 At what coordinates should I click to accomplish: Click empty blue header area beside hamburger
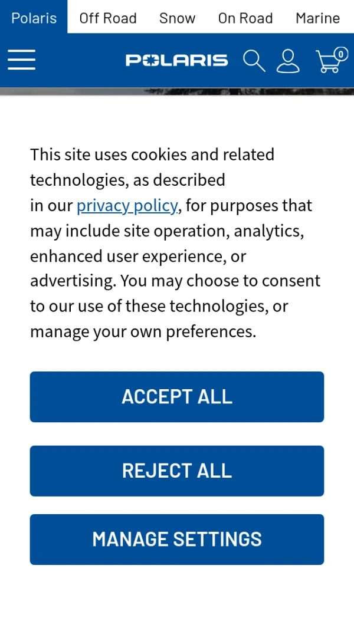[80, 61]
